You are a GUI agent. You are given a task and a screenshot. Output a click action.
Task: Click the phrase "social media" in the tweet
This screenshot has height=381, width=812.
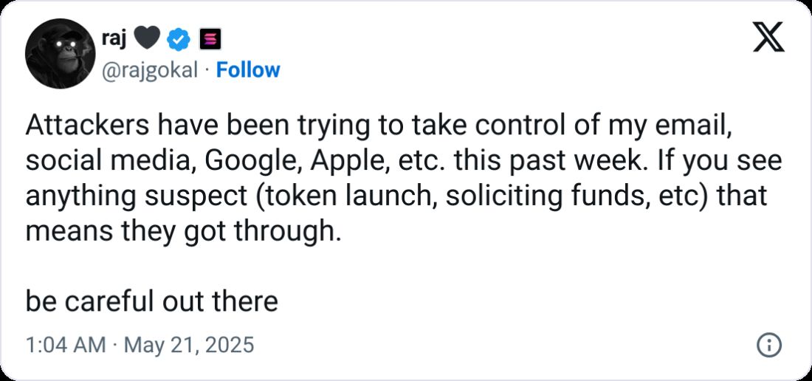pyautogui.click(x=103, y=161)
